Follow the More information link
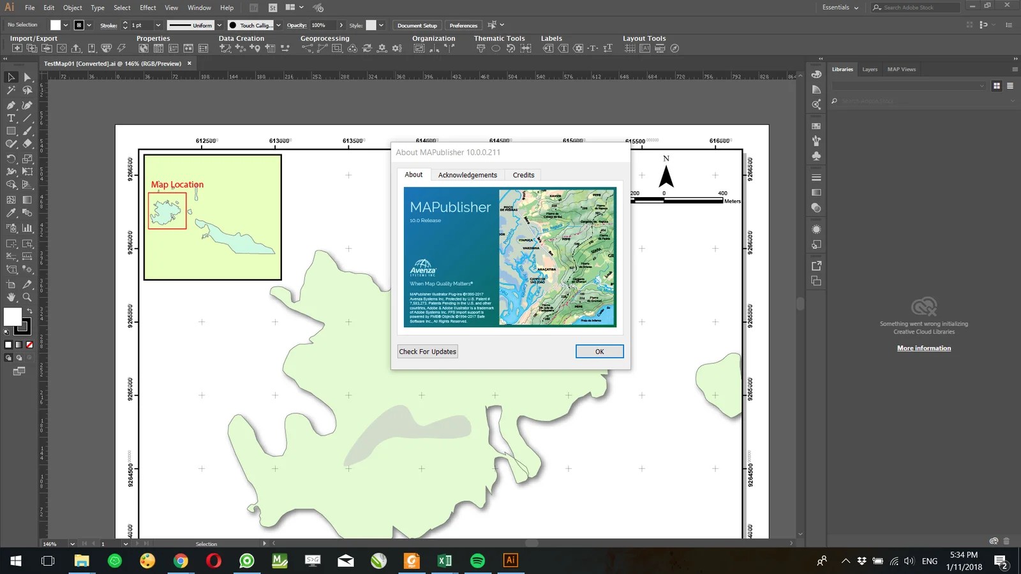 tap(924, 348)
